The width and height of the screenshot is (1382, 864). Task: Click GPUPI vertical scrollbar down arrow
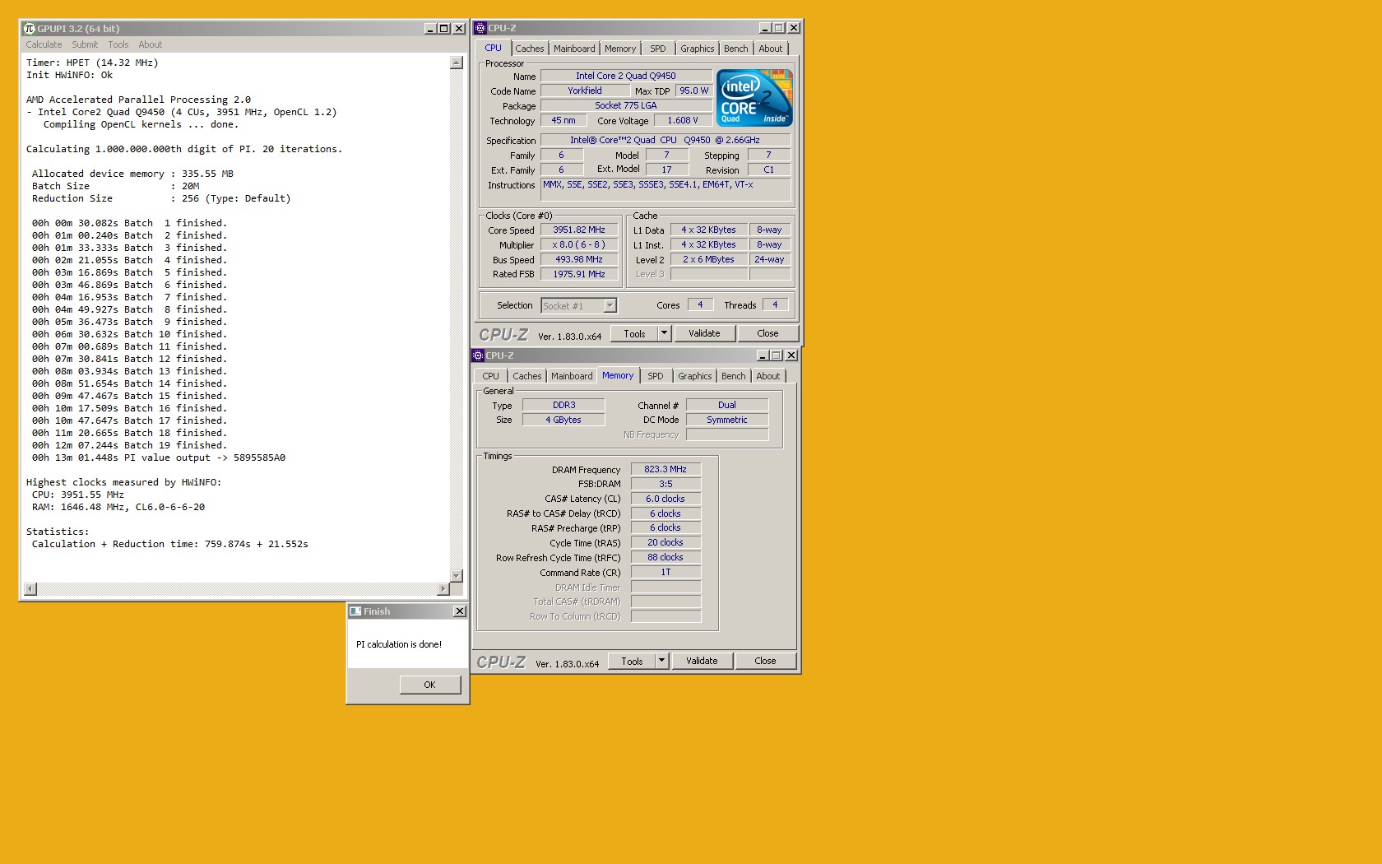(457, 575)
